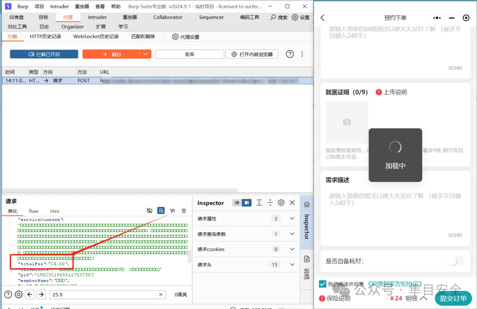Toggle the 是否自备耗材 switch
The width and height of the screenshot is (477, 309).
(x=456, y=261)
